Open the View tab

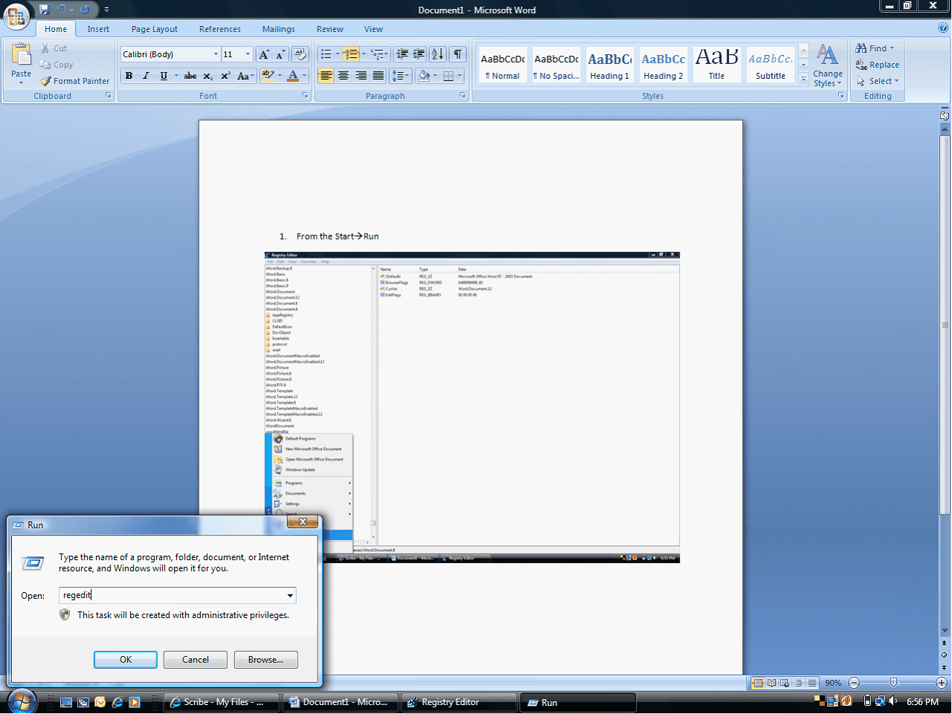[373, 29]
